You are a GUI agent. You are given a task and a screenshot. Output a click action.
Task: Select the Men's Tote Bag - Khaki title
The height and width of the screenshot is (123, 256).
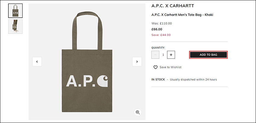pyautogui.click(x=182, y=15)
